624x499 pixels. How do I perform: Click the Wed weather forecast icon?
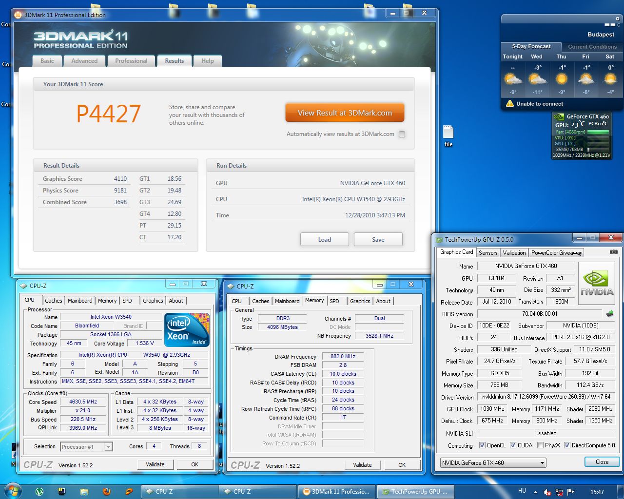tap(537, 79)
